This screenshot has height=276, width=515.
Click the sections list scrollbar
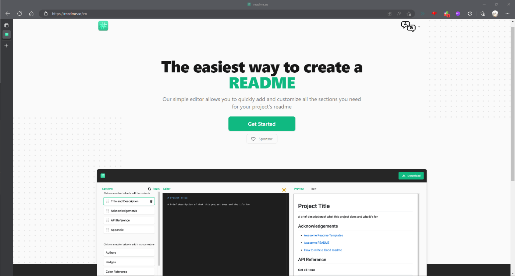(159, 228)
